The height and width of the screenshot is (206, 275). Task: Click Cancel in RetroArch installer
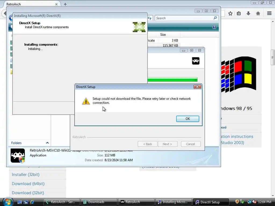coord(190,144)
